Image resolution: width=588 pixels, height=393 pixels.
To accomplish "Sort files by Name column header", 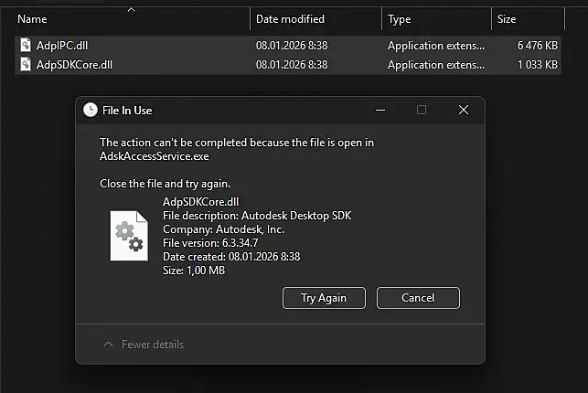I will 32,18.
